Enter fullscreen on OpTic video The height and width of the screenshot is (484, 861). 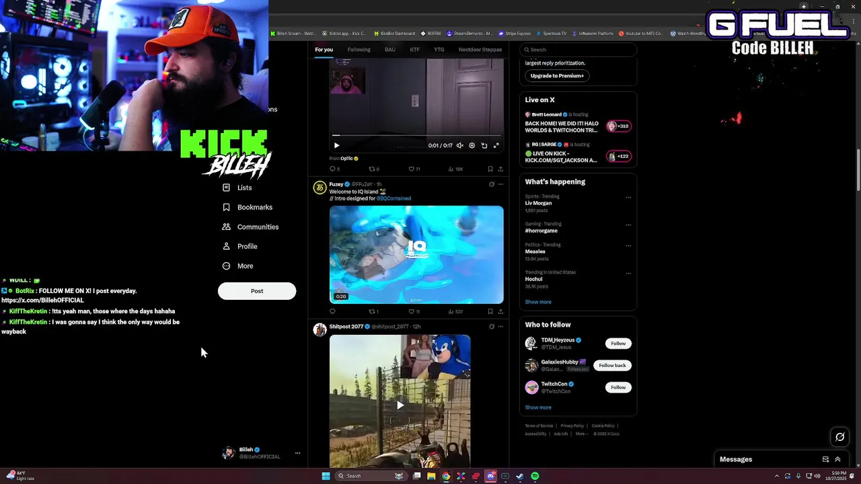(x=496, y=145)
